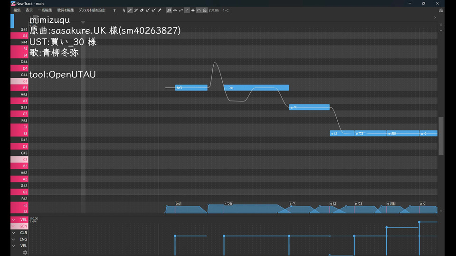This screenshot has width=456, height=256.
Task: Open the 表示 menu
Action: pos(29,10)
